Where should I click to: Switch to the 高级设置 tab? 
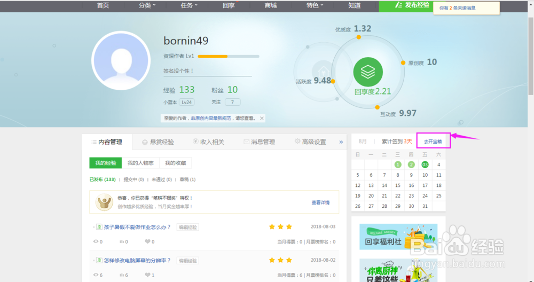[310, 142]
